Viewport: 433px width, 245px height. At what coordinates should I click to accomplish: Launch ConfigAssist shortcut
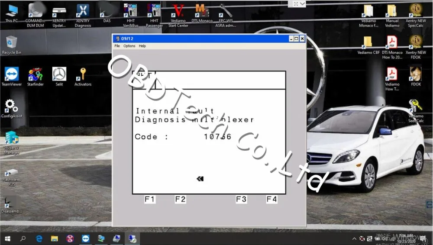point(12,108)
